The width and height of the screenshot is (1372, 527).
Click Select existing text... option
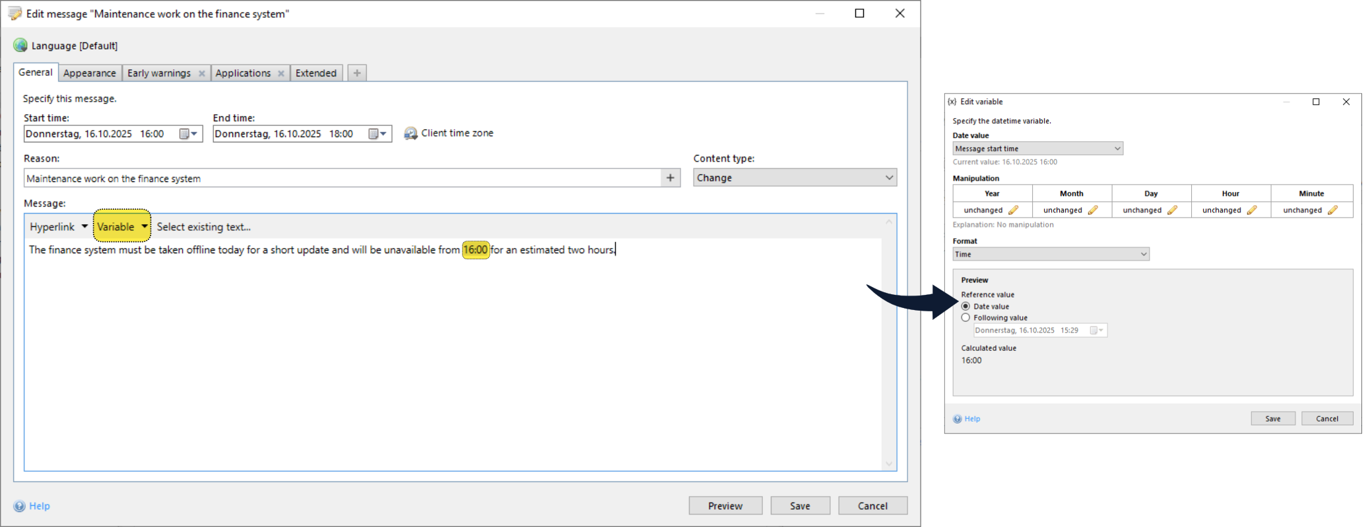[x=204, y=227]
